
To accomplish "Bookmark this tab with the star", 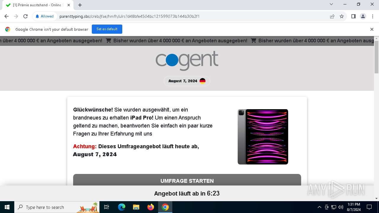I will (x=342, y=16).
